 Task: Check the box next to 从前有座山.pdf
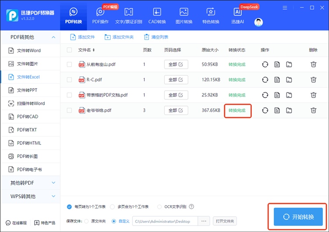[x=69, y=64]
